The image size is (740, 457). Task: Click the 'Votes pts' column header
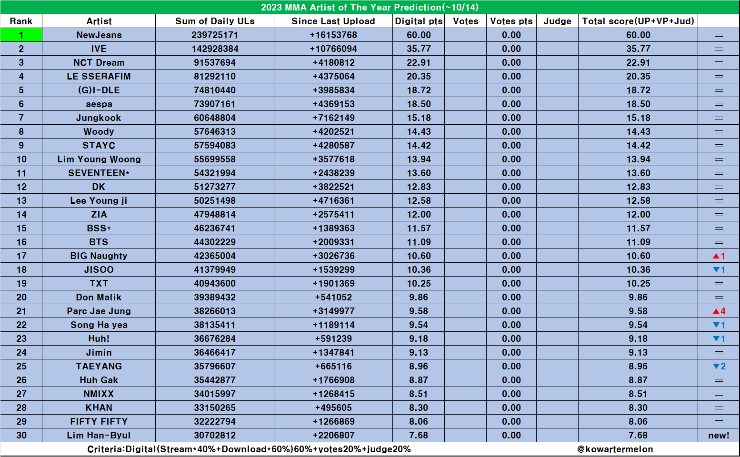click(511, 21)
